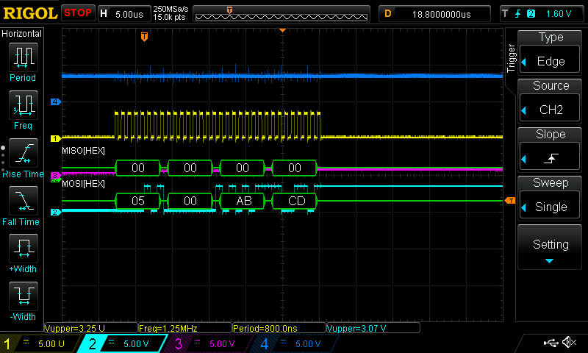The image size is (588, 353).
Task: Click the H 5.00us timebase readout
Action: pos(124,14)
